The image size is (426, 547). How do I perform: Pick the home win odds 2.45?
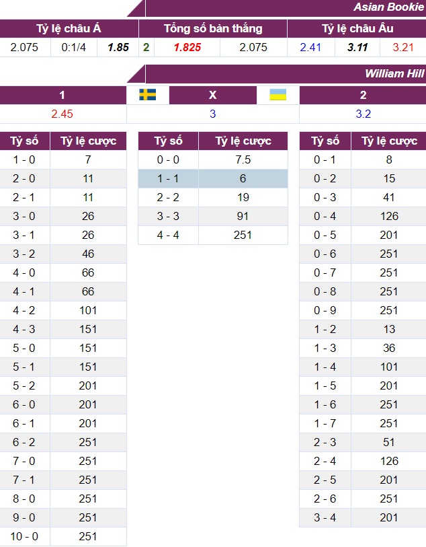pos(62,114)
